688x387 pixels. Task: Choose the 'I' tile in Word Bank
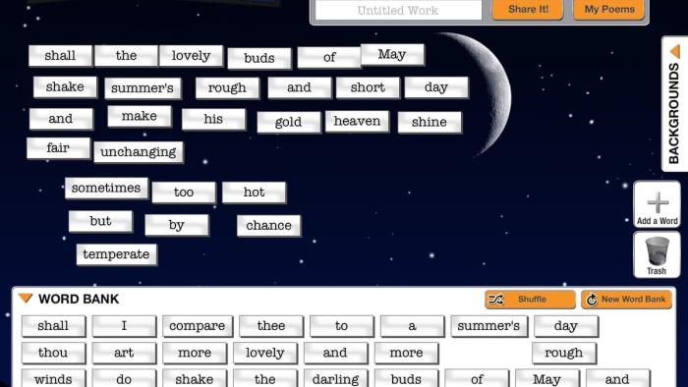(124, 326)
